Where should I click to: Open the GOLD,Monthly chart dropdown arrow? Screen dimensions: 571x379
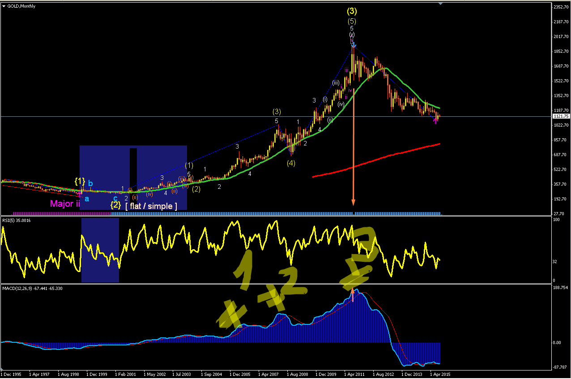click(x=4, y=6)
